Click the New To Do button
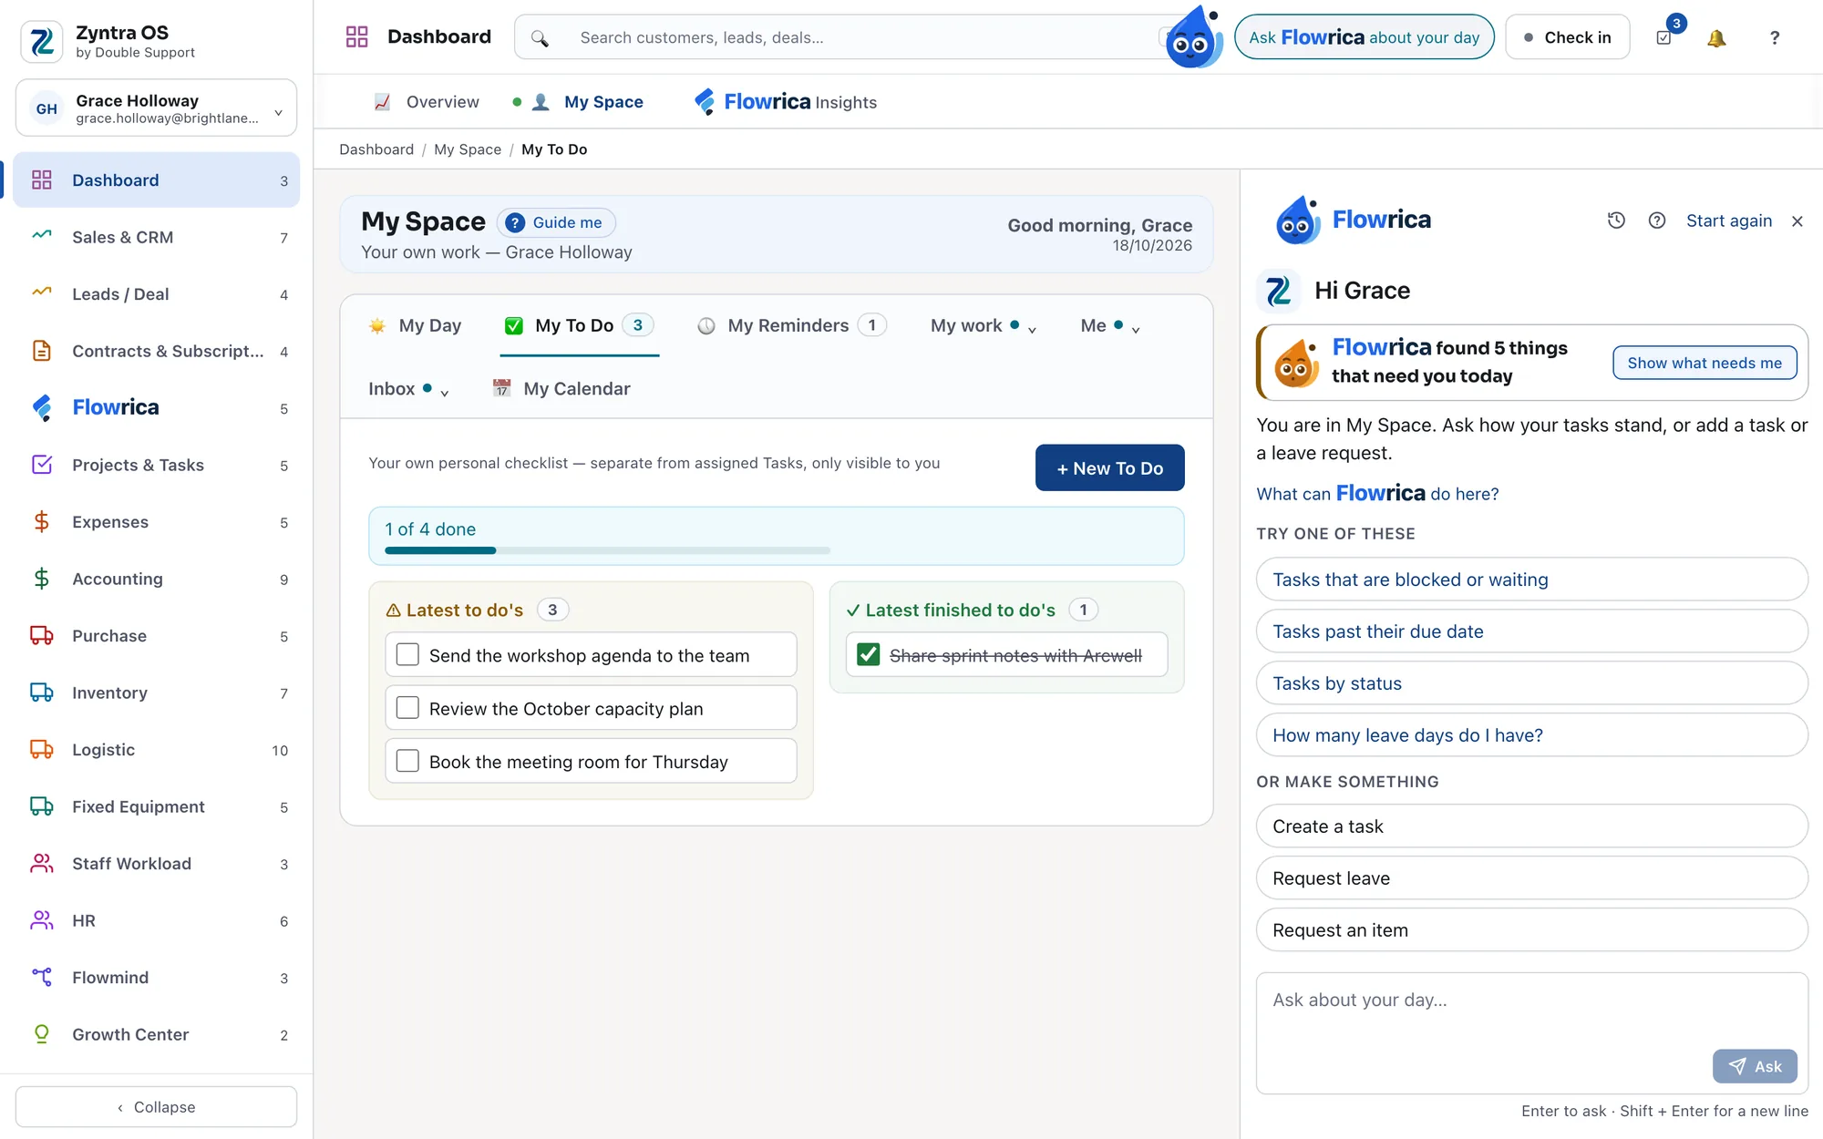The image size is (1823, 1139). point(1109,467)
